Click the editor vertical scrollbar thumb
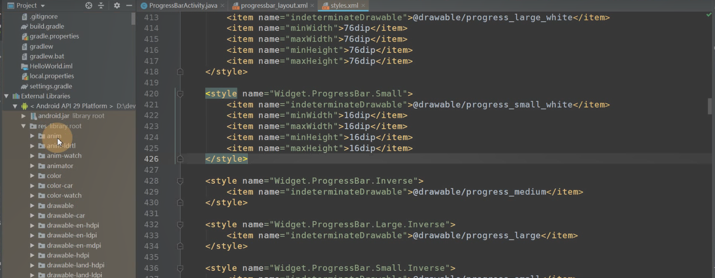 pyautogui.click(x=710, y=106)
